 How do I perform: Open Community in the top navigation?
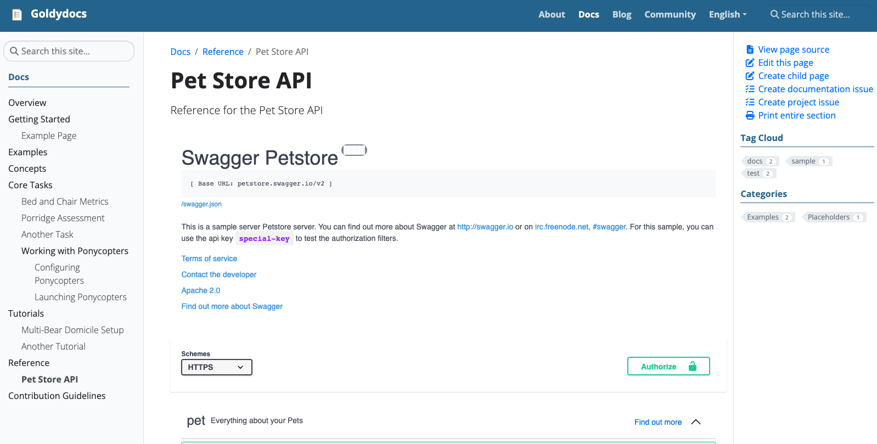pos(670,14)
